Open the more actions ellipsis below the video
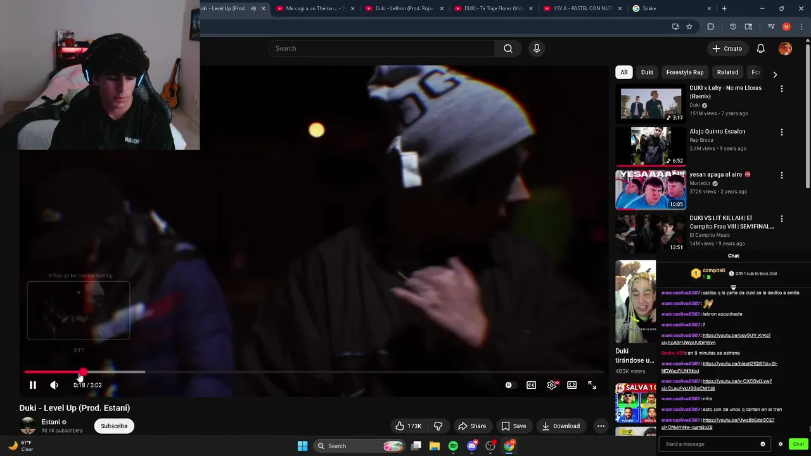Viewport: 811px width, 456px height. click(601, 426)
